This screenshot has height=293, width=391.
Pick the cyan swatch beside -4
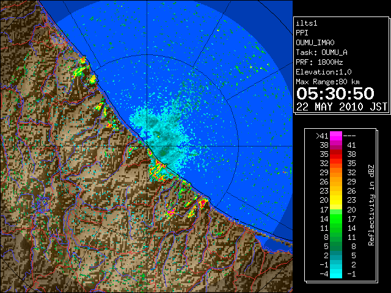[x=336, y=273]
